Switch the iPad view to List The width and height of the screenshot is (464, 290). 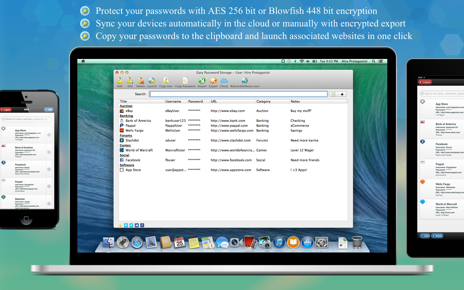click(425, 236)
